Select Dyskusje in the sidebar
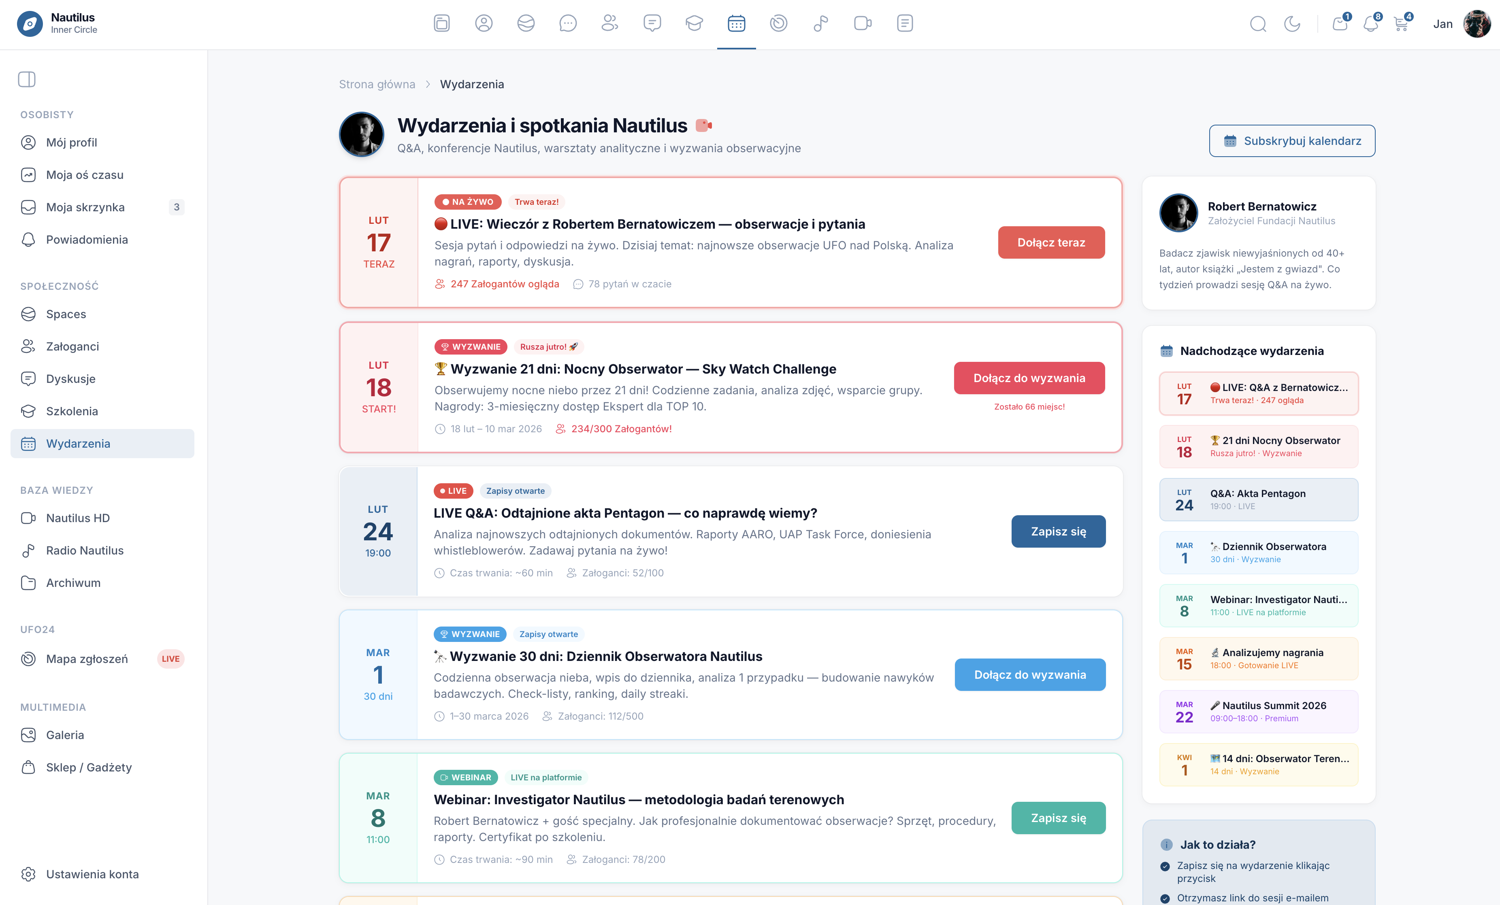 coord(70,378)
